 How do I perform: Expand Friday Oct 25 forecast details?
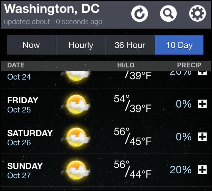202,104
